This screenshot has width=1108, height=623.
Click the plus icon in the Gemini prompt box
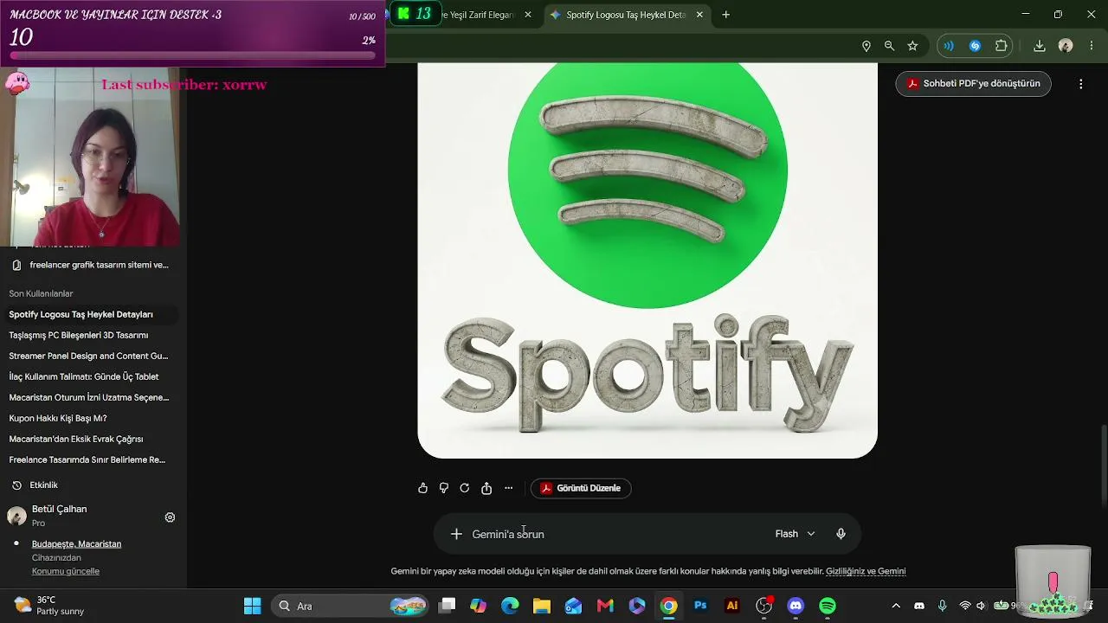456,534
